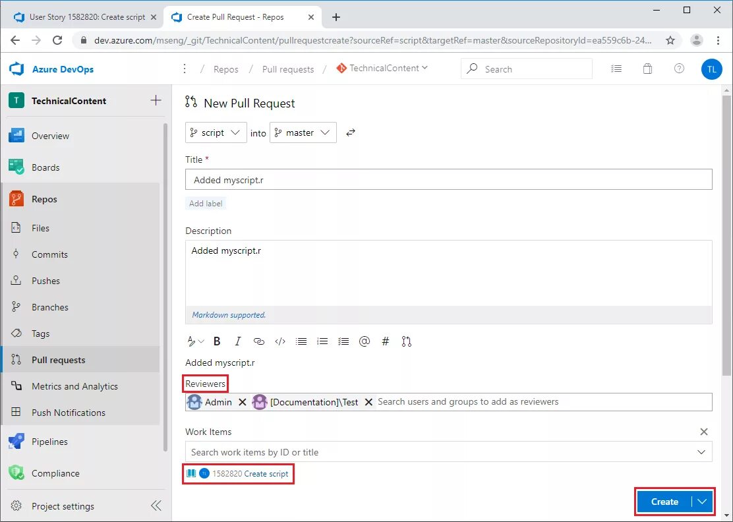
Task: Click the Add label button
Action: coord(206,203)
